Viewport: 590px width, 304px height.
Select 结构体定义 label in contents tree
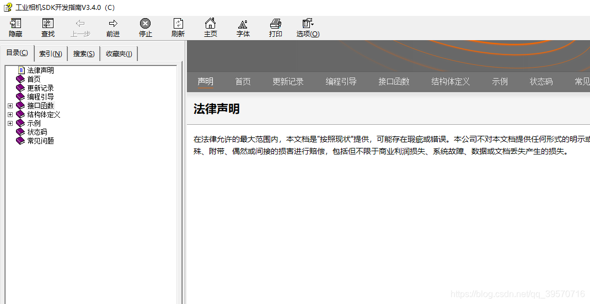point(44,114)
